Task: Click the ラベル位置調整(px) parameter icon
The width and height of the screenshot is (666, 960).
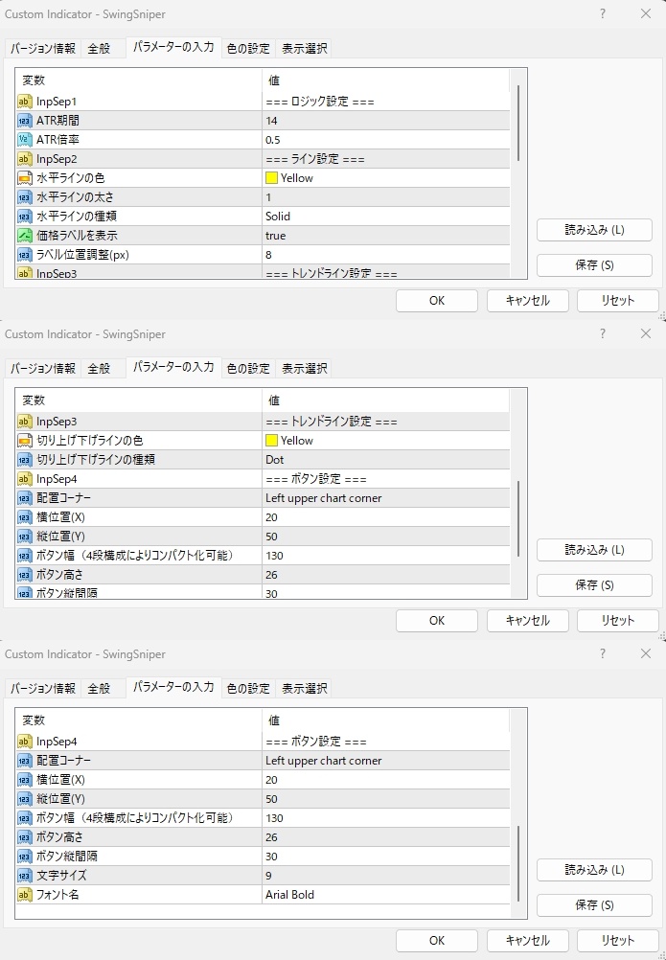Action: [25, 255]
